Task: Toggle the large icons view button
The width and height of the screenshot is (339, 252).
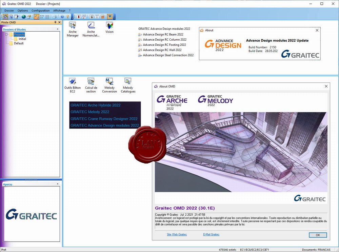Action: 37,17
